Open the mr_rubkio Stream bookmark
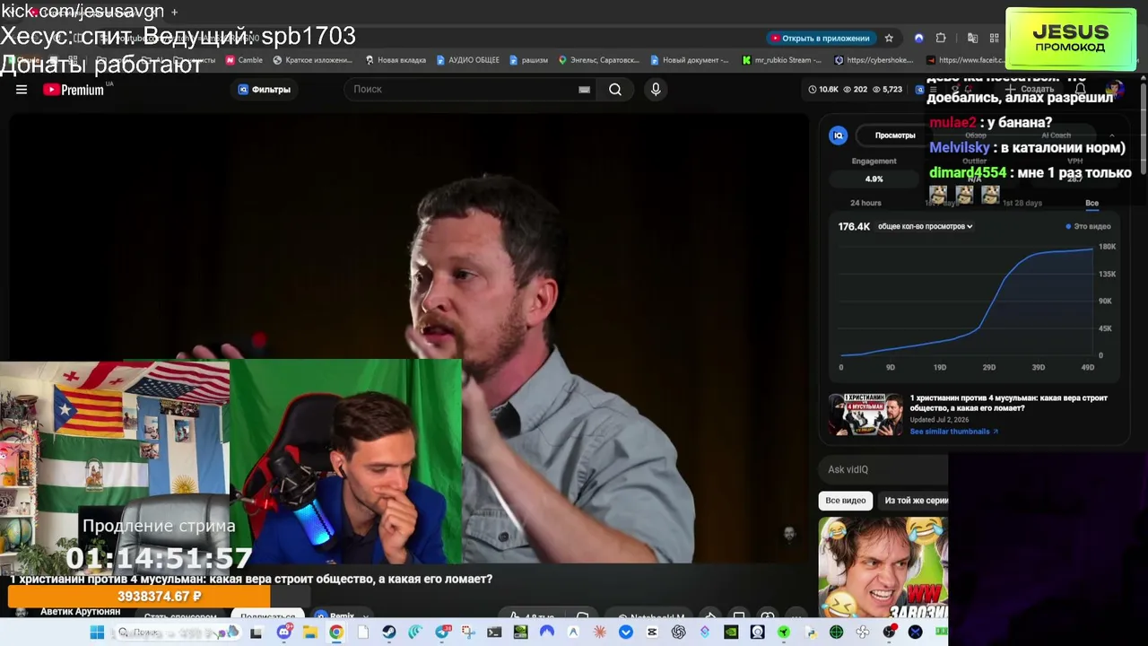The width and height of the screenshot is (1148, 646). pos(782,60)
